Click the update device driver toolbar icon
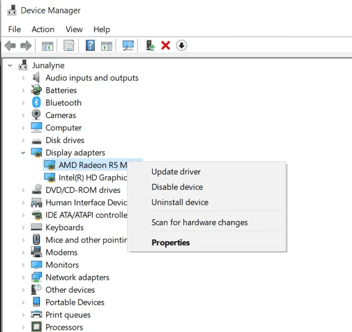352x332 pixels. click(x=150, y=45)
